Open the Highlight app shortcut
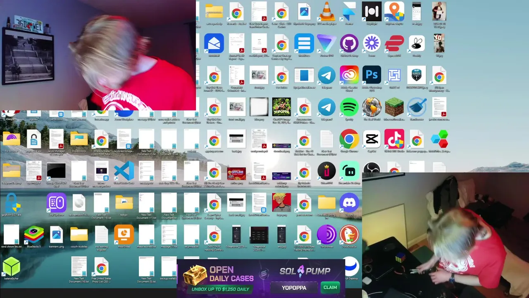The width and height of the screenshot is (529, 298). (372, 12)
